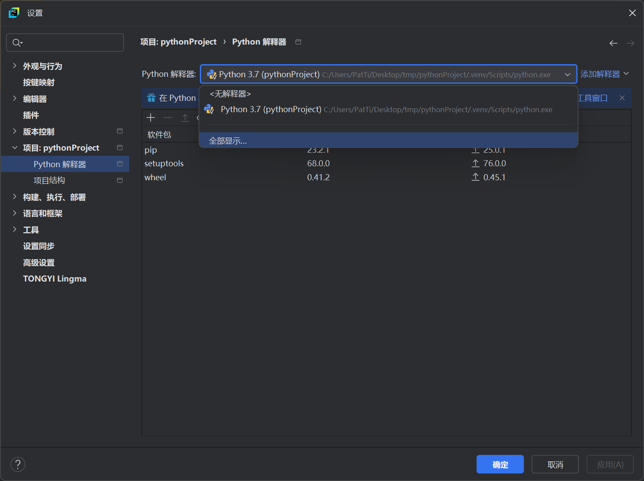Navigate forward with the right arrow
Screen dimensions: 644x481
[630, 43]
